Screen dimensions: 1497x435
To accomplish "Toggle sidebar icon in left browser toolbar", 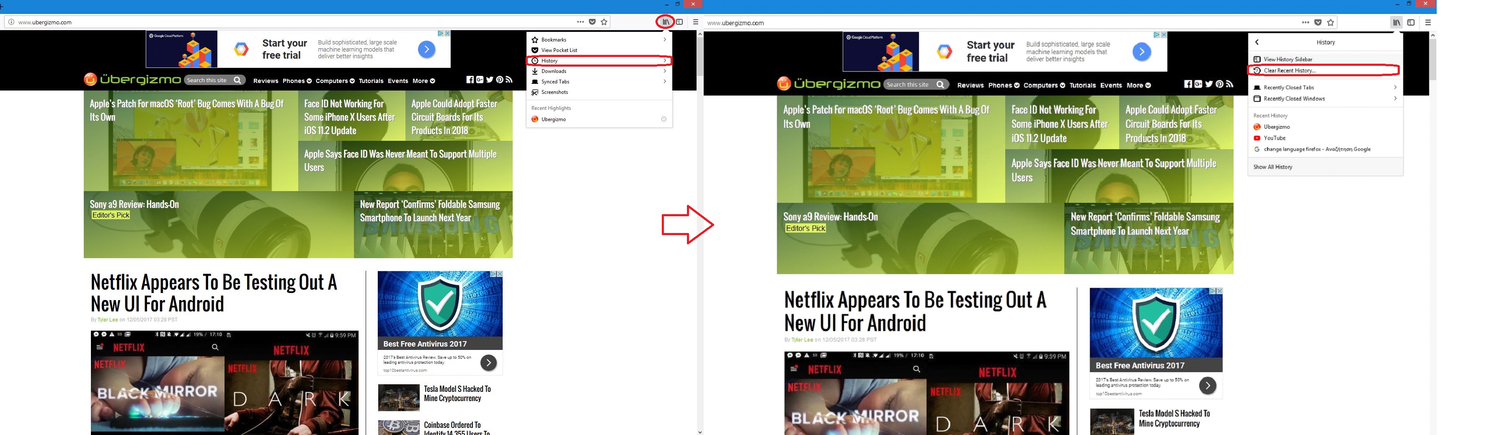I will [x=679, y=22].
